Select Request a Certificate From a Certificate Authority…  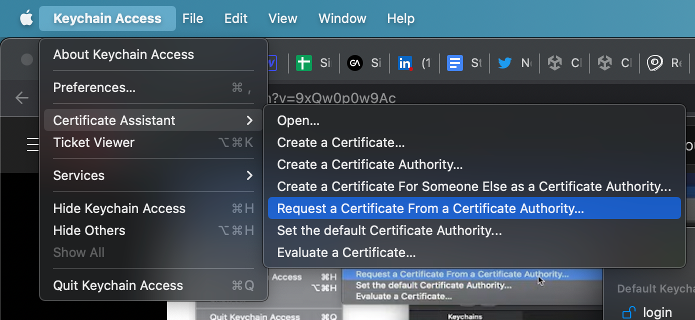474,208
